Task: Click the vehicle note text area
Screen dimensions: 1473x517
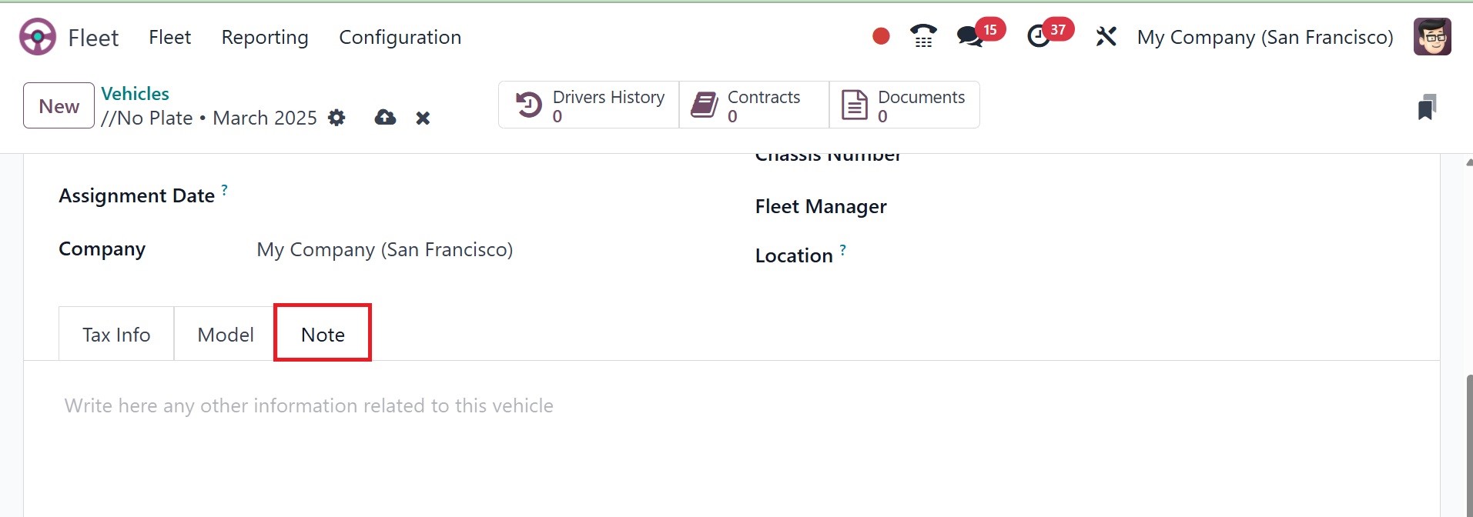Action: [731, 405]
